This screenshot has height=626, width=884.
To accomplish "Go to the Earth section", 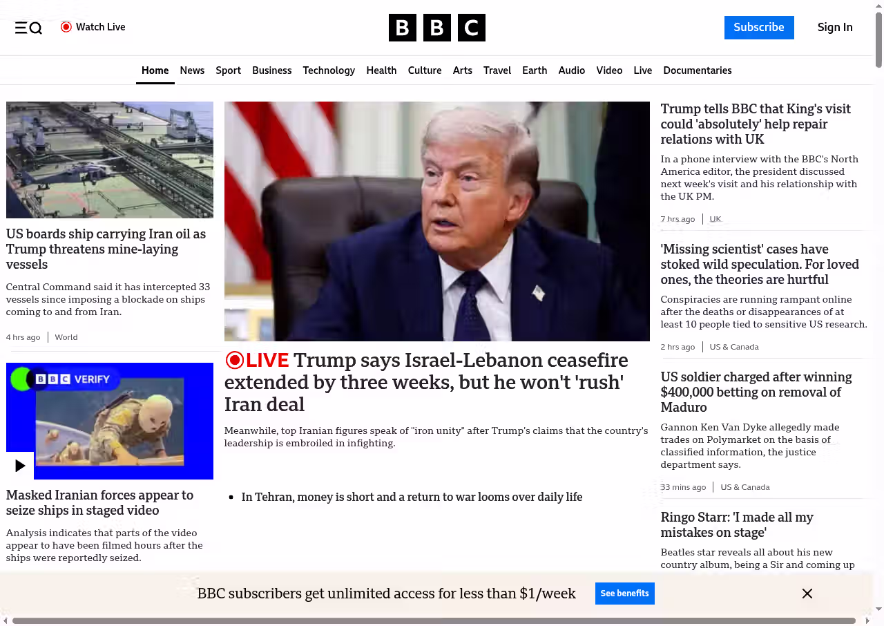I will tap(535, 70).
